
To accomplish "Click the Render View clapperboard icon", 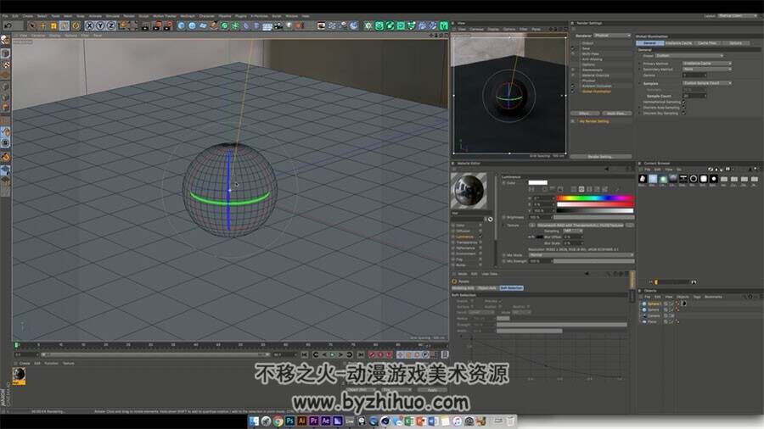I will (x=146, y=26).
